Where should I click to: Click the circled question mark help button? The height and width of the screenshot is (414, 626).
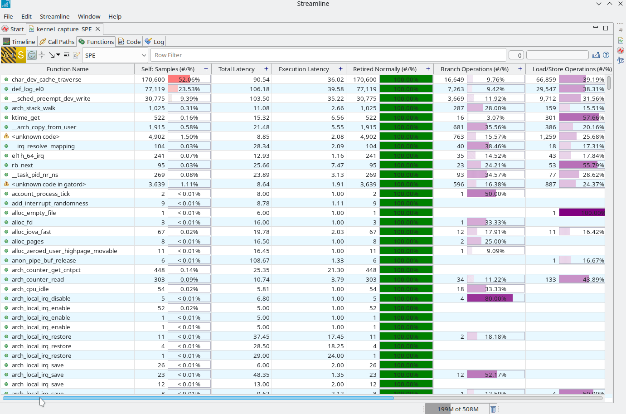[607, 55]
